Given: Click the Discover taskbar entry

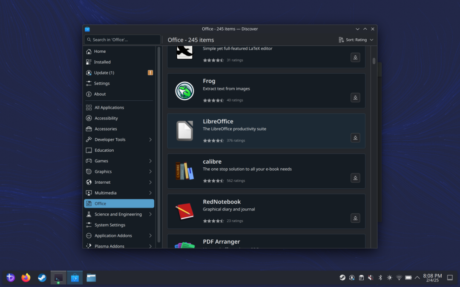Looking at the screenshot, I should click(75, 277).
